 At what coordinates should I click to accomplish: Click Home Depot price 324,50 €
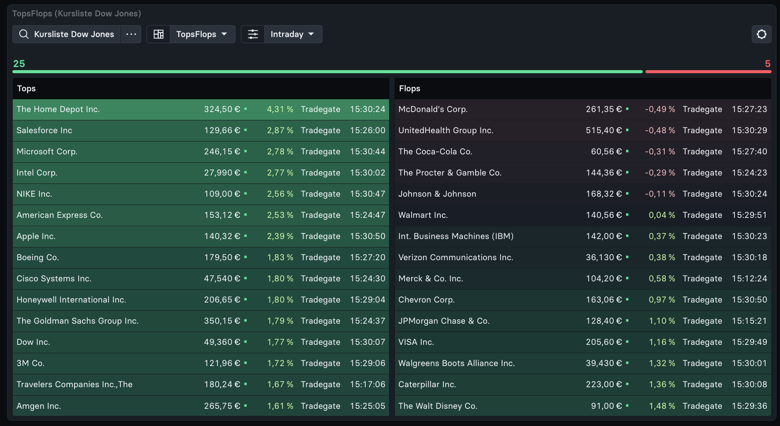pos(222,109)
